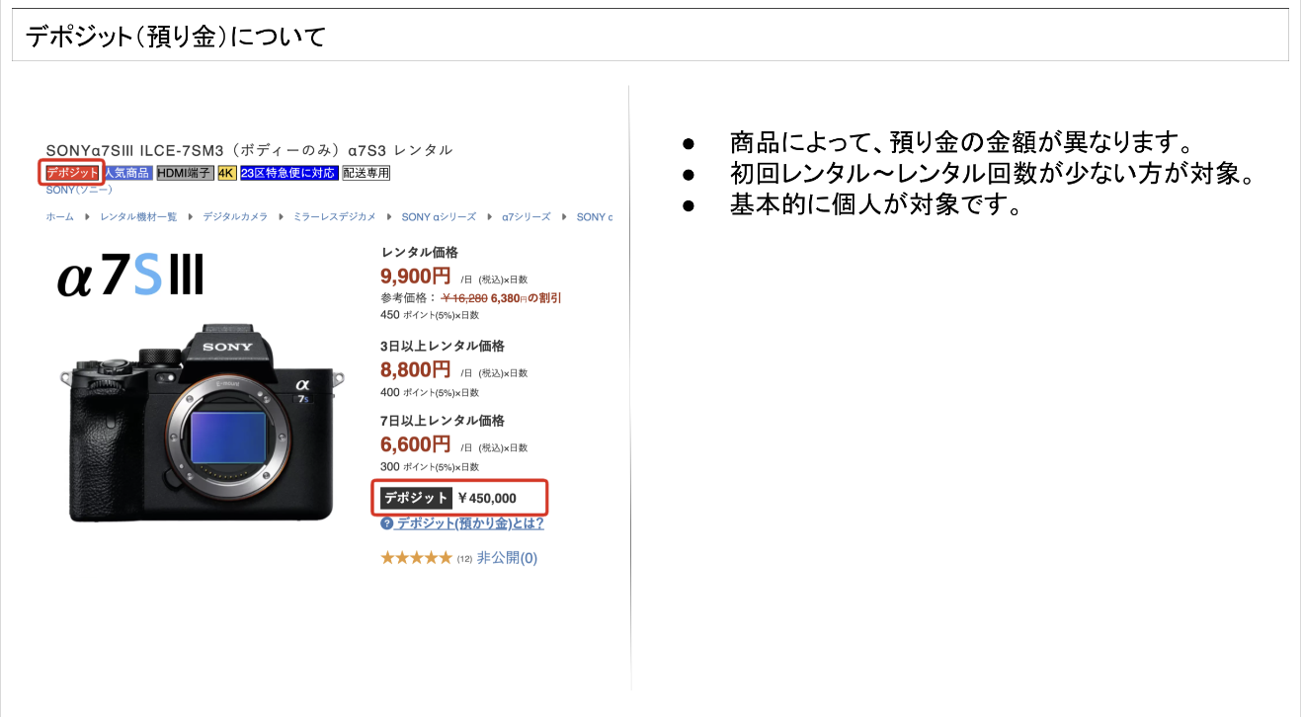This screenshot has height=717, width=1302.
Task: Open the SONY(ソニー) brand link
Action: (79, 190)
